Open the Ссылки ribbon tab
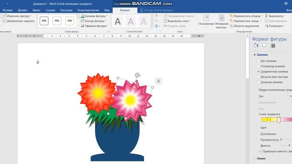 pos(50,10)
